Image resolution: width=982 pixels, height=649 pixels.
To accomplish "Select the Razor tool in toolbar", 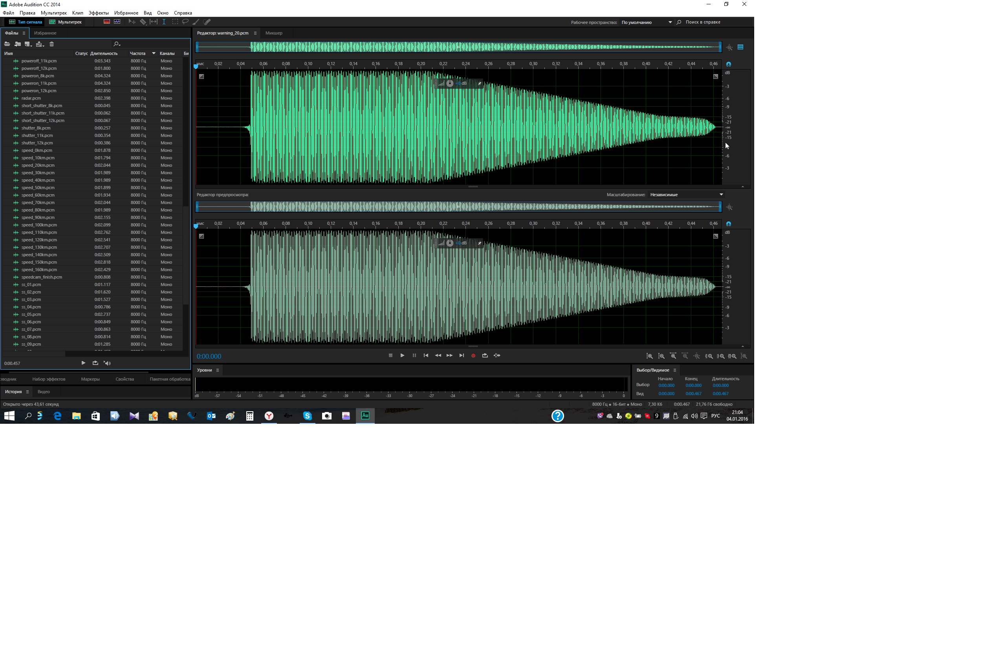I will click(x=143, y=22).
